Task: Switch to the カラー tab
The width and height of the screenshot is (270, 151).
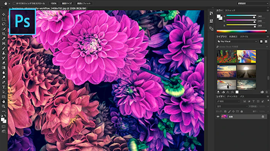Action: [x=219, y=10]
